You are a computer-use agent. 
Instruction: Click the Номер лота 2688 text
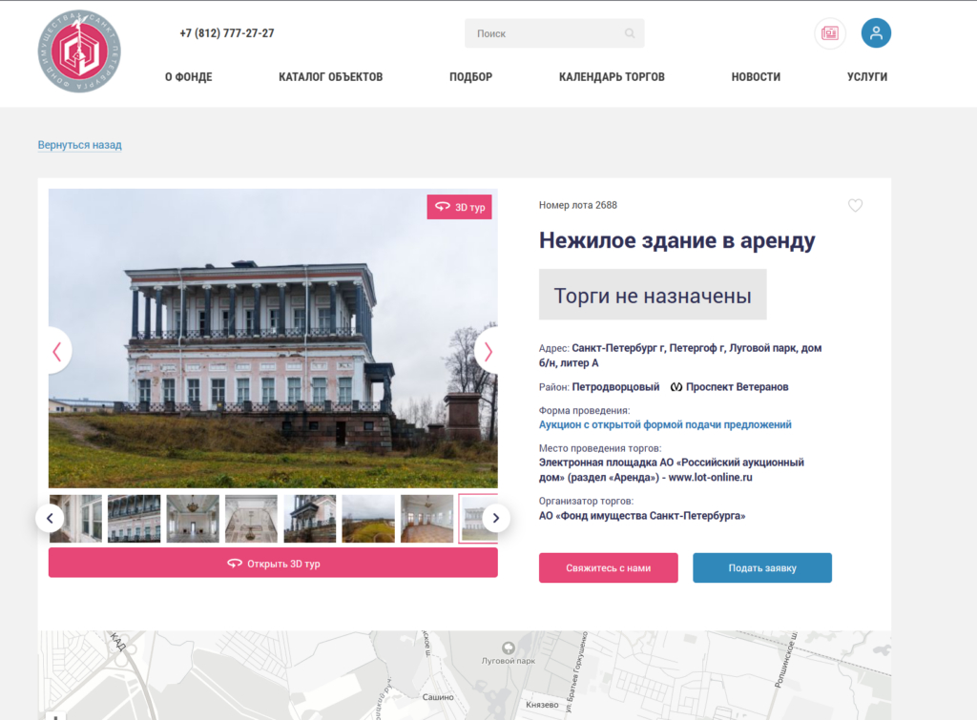click(x=577, y=205)
